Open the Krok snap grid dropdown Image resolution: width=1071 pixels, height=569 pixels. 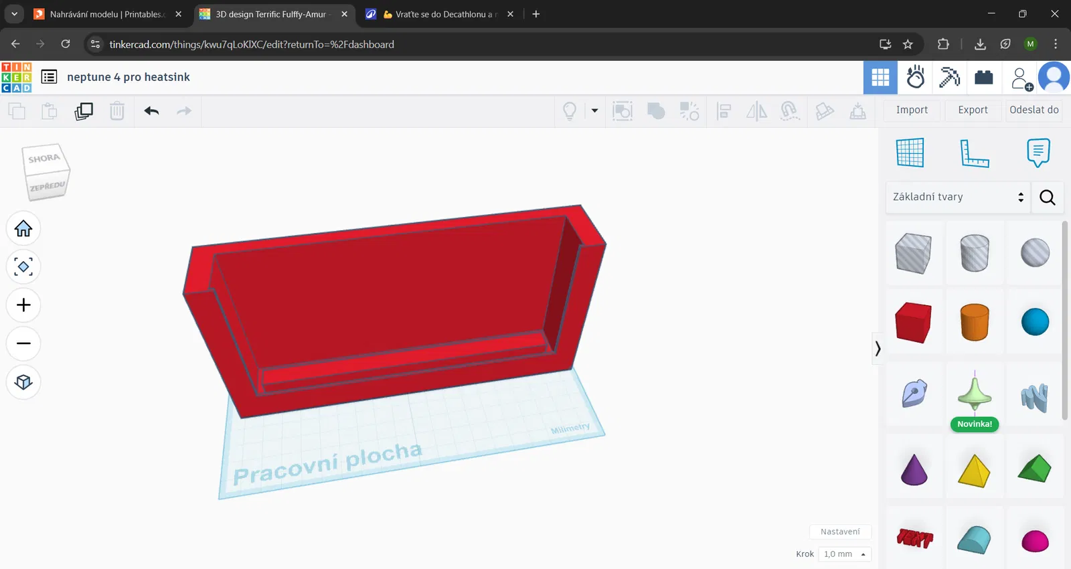click(845, 554)
